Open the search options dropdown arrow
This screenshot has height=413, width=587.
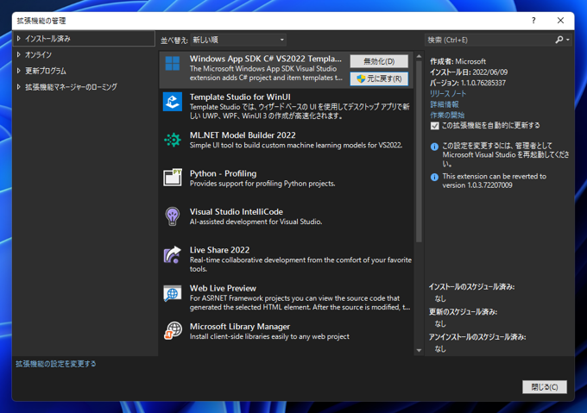pyautogui.click(x=568, y=40)
